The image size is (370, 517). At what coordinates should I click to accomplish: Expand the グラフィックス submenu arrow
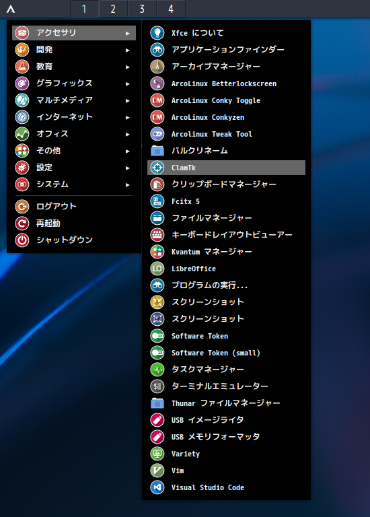pyautogui.click(x=128, y=83)
